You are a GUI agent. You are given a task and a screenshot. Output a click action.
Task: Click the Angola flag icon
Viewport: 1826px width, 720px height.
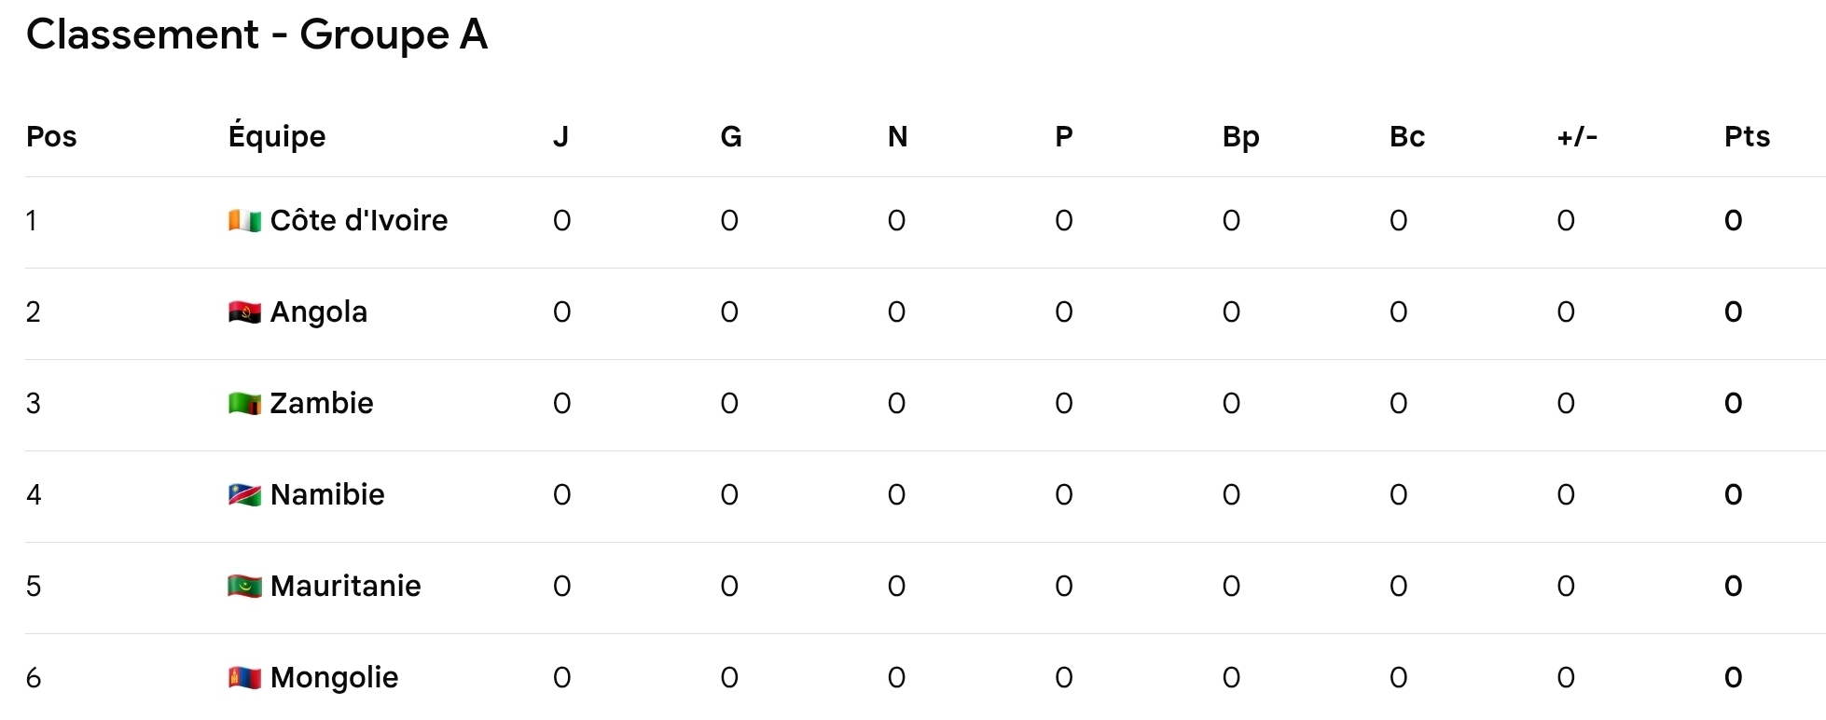click(244, 312)
